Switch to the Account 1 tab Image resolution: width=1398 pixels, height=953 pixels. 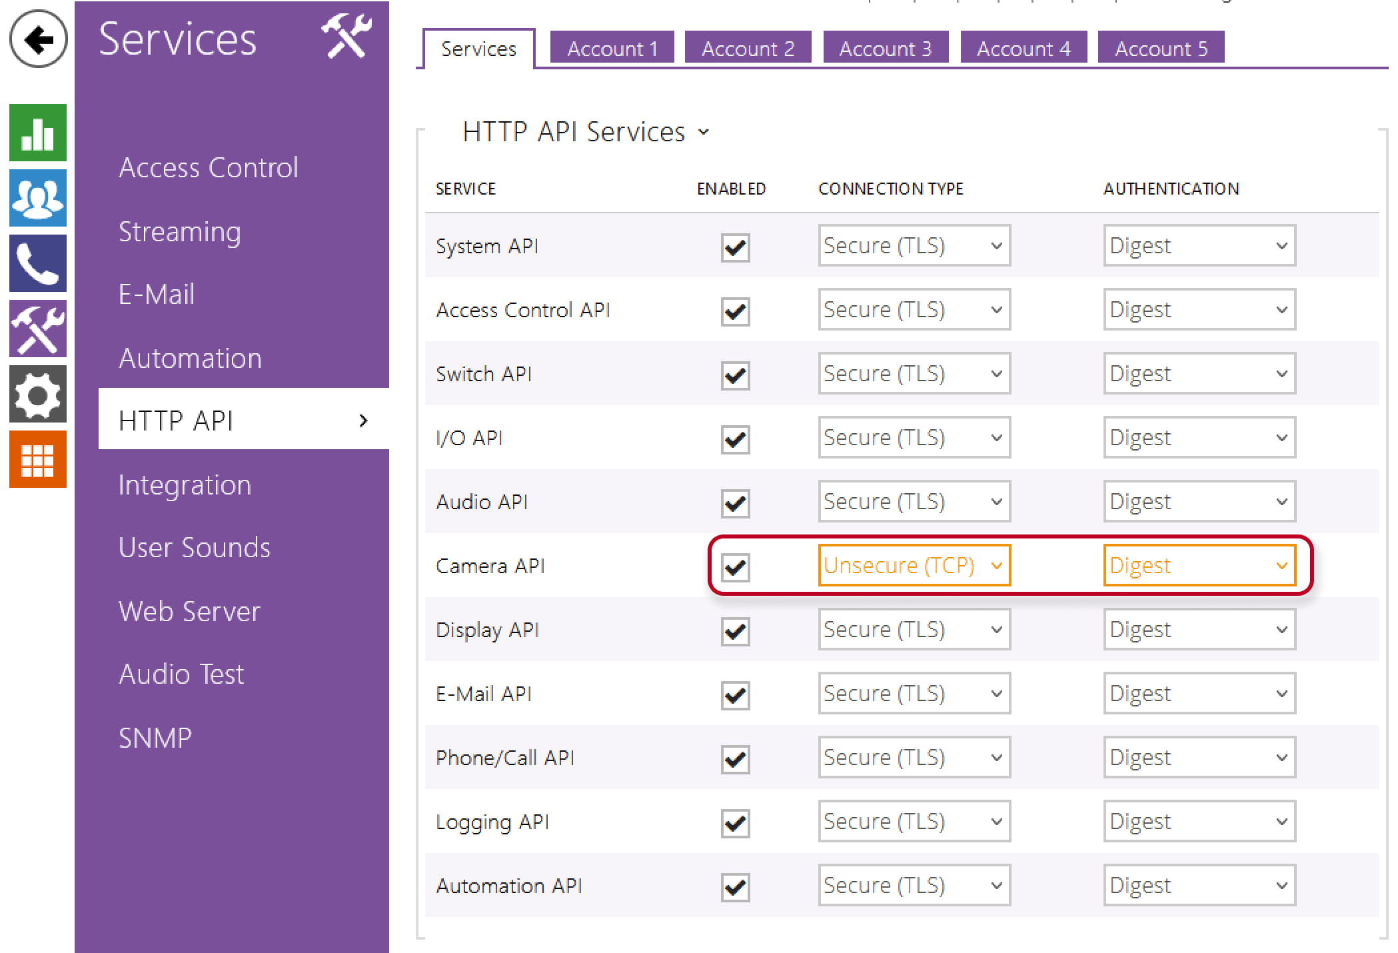612,48
